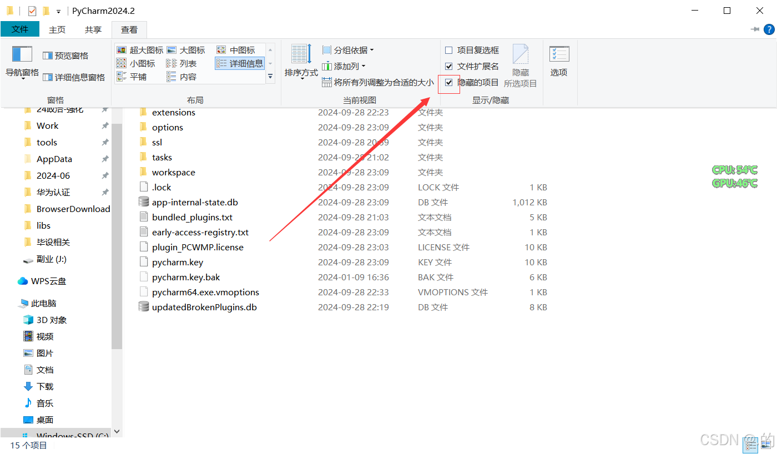Screen dimensions: 777x454
Task: Open drive 副业 (J:) in sidebar
Action: 52,259
